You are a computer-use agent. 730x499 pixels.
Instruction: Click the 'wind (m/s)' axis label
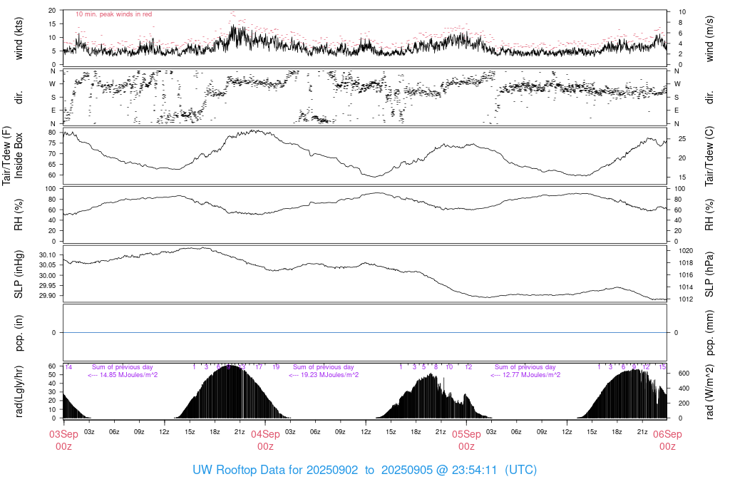pyautogui.click(x=709, y=38)
